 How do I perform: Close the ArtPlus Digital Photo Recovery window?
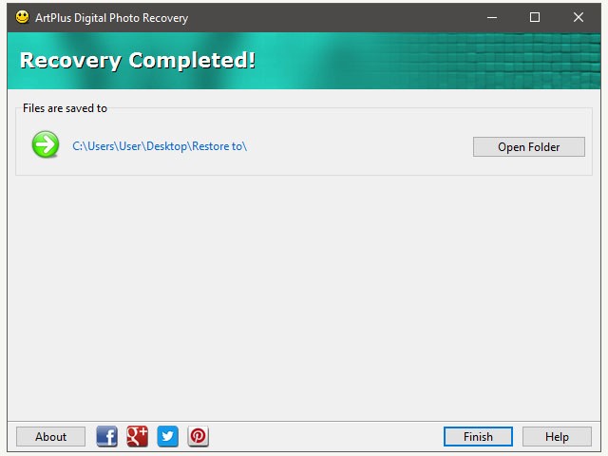tap(579, 17)
